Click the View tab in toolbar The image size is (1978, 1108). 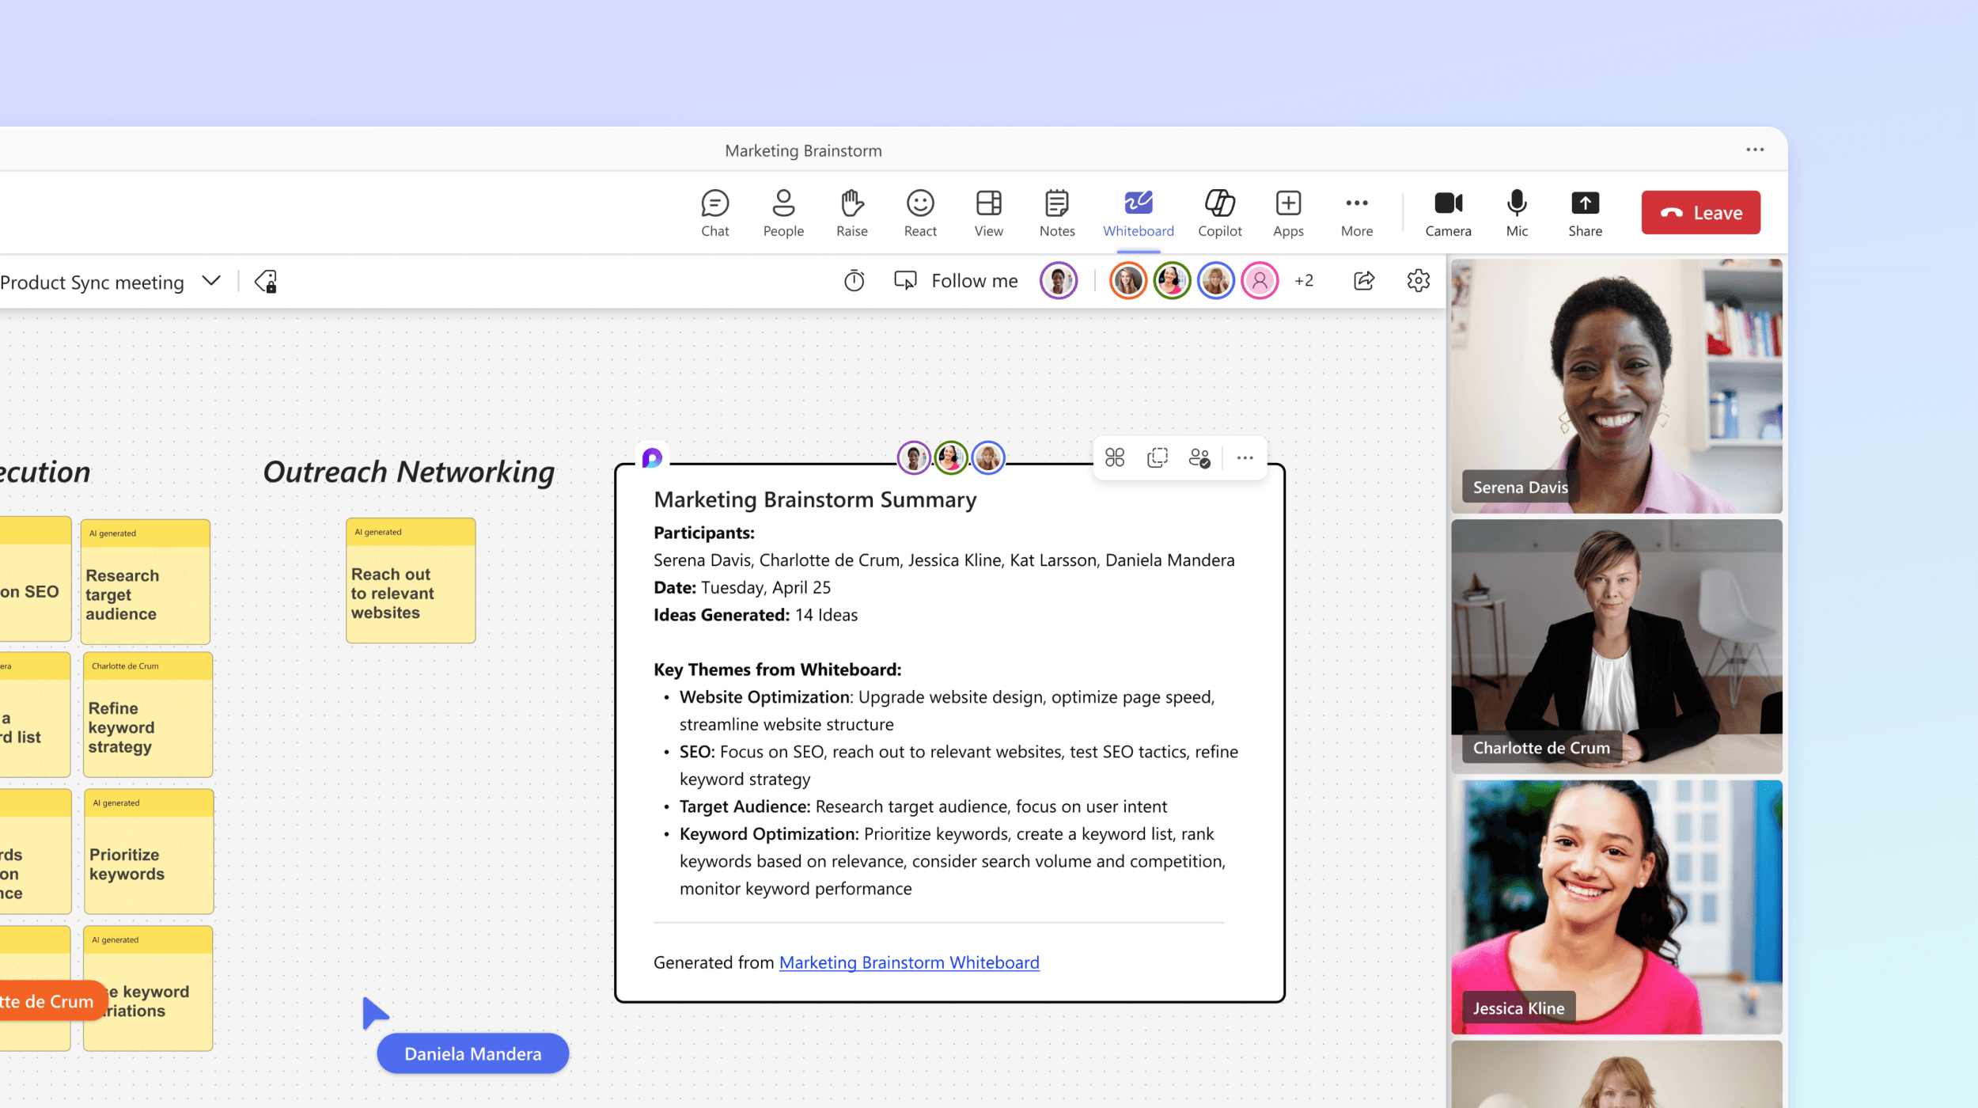987,212
